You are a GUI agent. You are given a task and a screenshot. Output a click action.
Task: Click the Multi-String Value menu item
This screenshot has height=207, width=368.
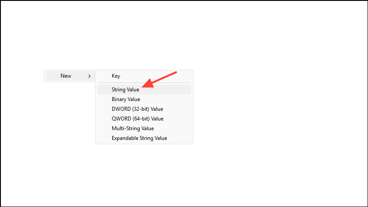[x=133, y=128]
